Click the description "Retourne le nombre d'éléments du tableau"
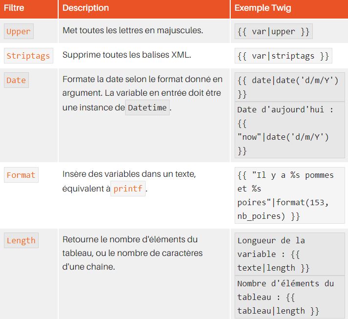The width and height of the screenshot is (348, 319). 132,253
